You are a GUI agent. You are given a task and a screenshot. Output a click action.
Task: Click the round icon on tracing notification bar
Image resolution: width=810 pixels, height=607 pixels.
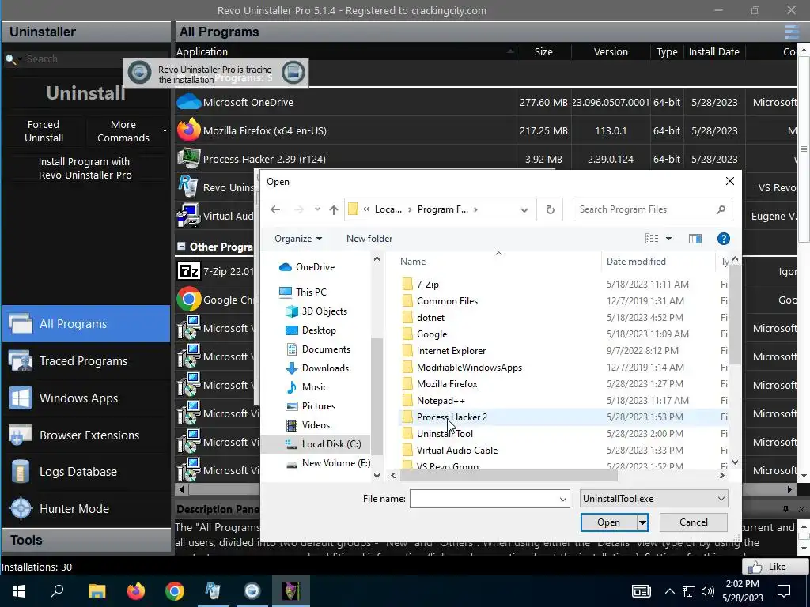pos(139,73)
